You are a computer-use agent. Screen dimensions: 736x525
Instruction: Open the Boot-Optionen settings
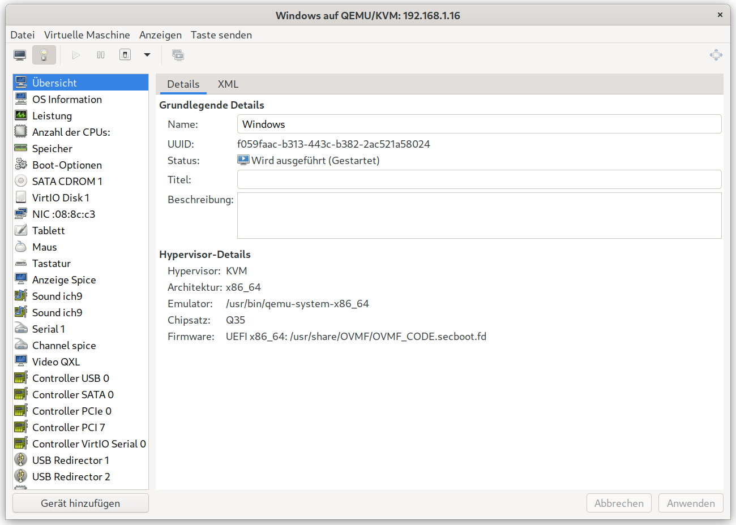[x=67, y=165]
